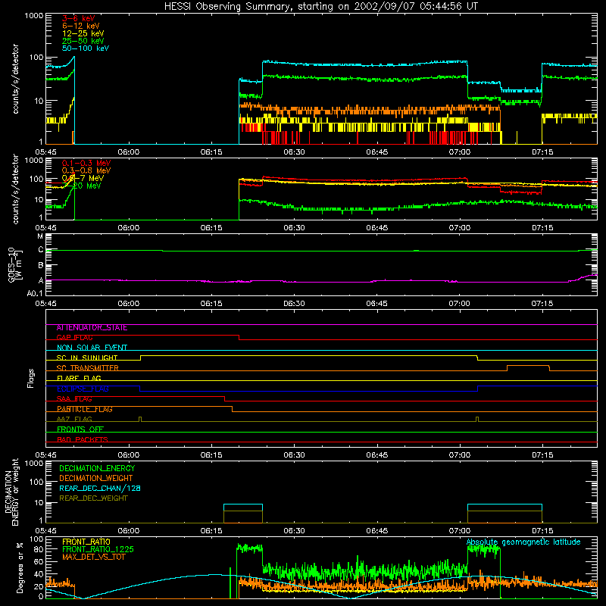
Task: Select the yellow 12-25 keV legend entry
Action: [83, 33]
